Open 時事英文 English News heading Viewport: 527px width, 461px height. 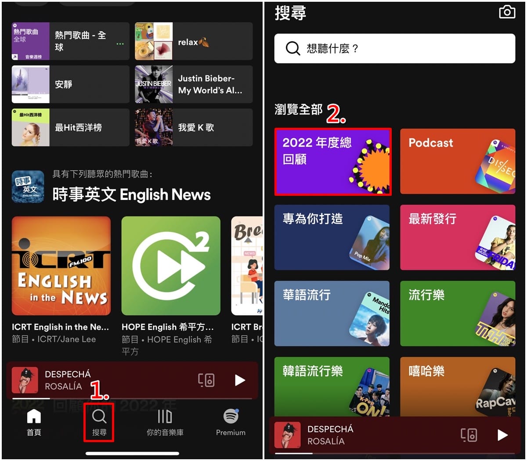[x=131, y=194]
